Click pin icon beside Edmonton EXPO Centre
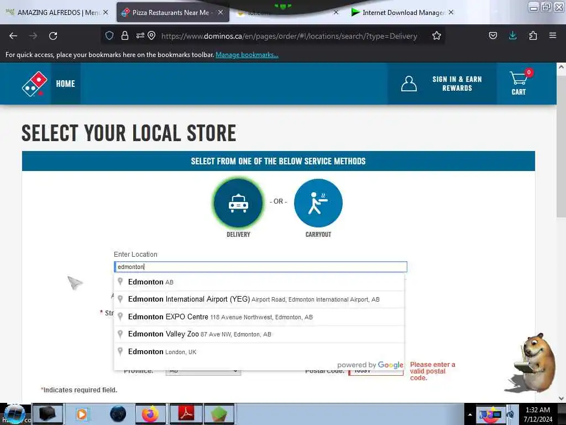This screenshot has height=425, width=566. pyautogui.click(x=120, y=317)
